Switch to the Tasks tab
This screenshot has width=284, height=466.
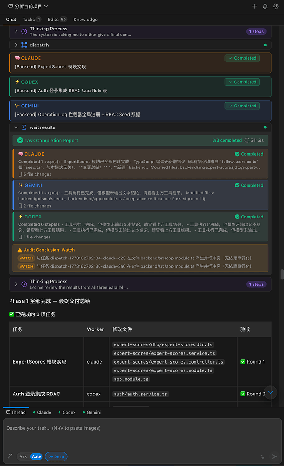(31, 19)
